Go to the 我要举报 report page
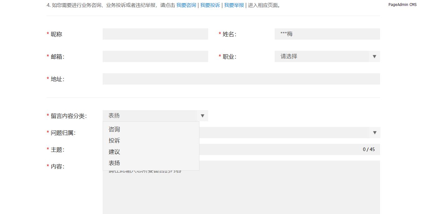 click(234, 5)
